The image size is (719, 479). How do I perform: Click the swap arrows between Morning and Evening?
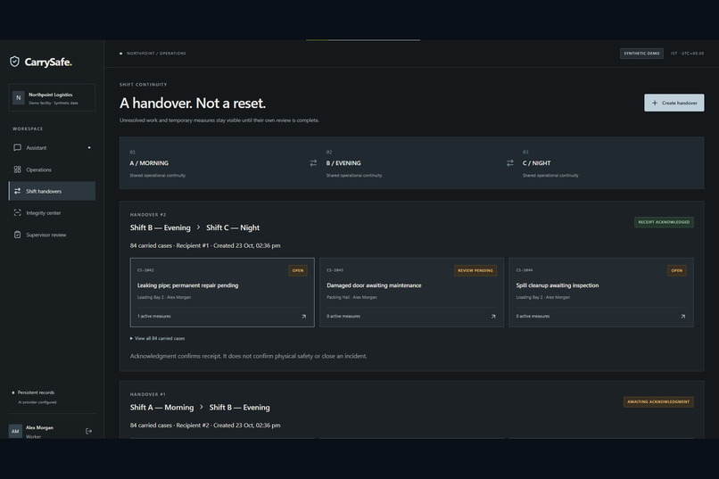[x=313, y=162]
